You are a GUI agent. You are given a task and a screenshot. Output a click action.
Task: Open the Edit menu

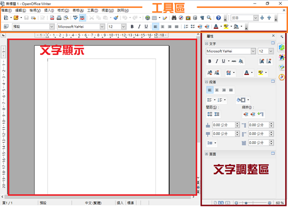(20, 10)
